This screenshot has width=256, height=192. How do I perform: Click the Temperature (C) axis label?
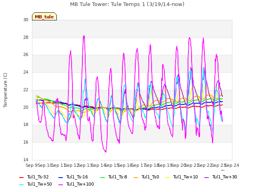pos(5,90)
